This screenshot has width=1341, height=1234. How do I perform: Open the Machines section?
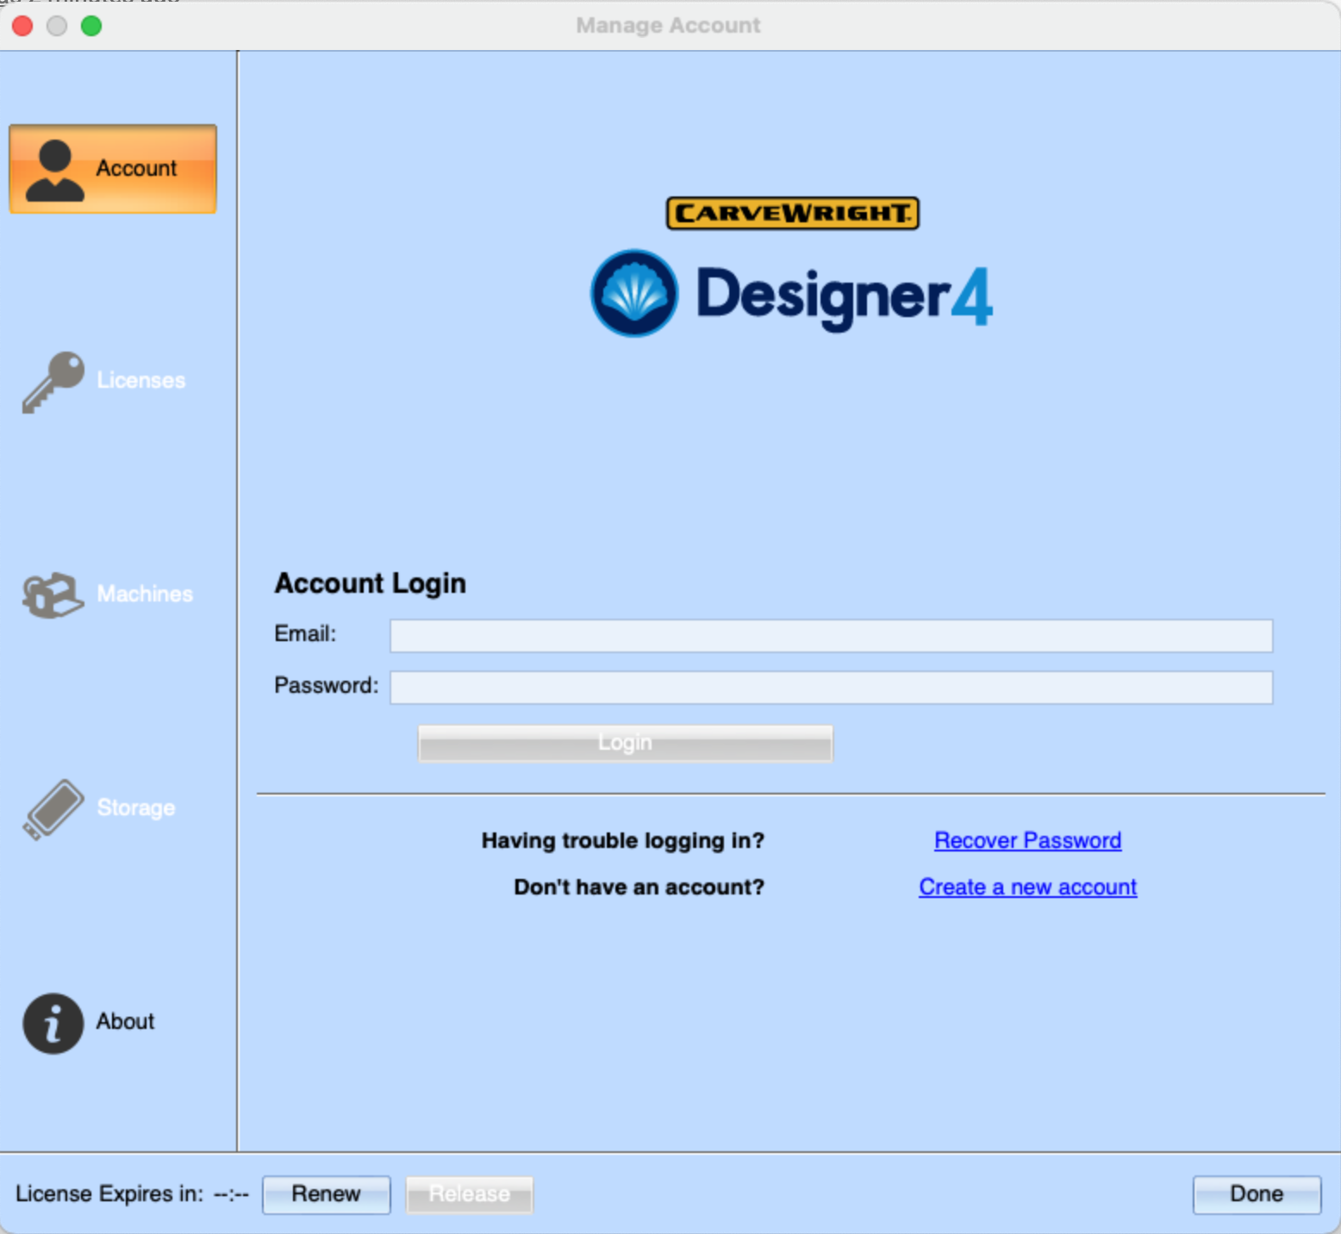coord(145,594)
